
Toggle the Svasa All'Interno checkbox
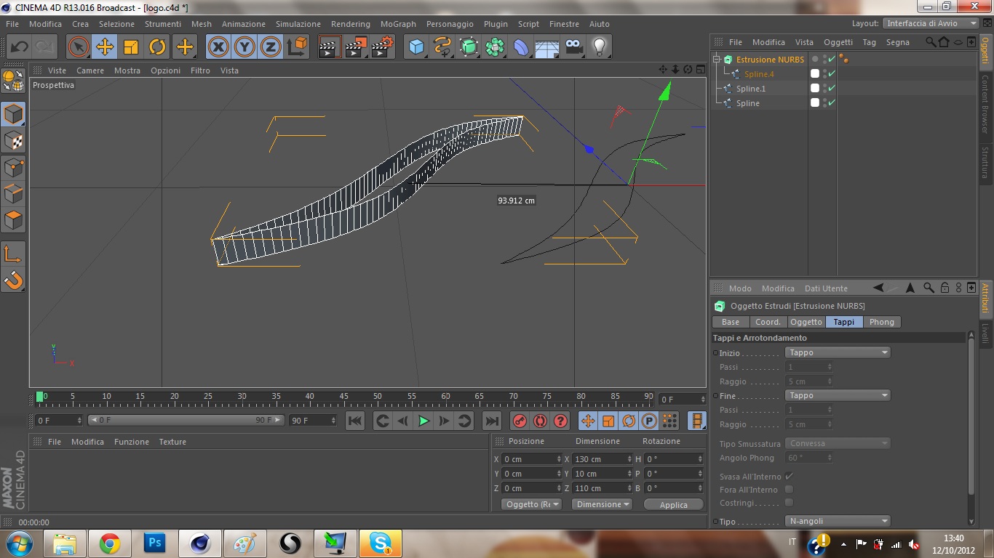(x=789, y=477)
